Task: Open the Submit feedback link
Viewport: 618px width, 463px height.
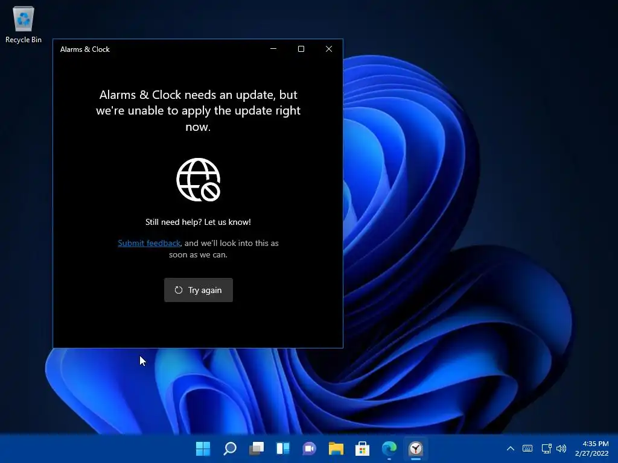Action: pos(149,244)
